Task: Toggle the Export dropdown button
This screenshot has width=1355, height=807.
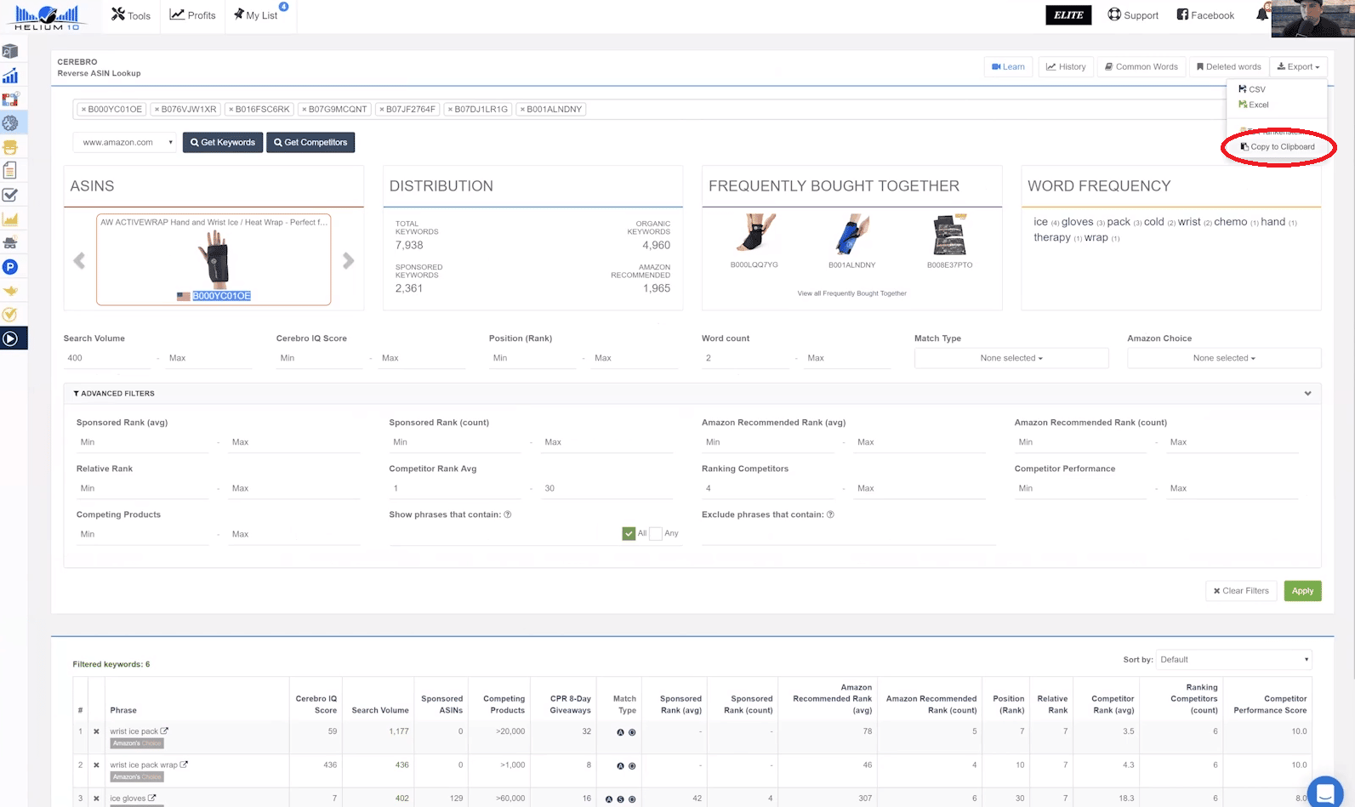Action: pyautogui.click(x=1298, y=66)
